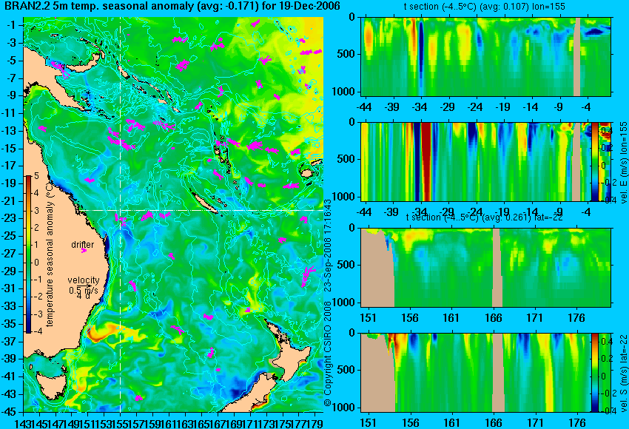
Task: Click the East velocity color bar for lon=155
Action: pyautogui.click(x=595, y=161)
